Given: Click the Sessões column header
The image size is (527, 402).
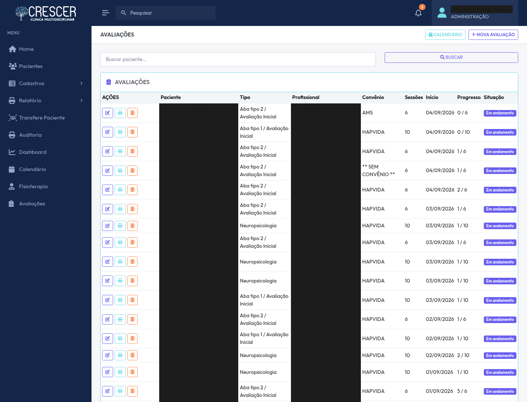Looking at the screenshot, I should 414,97.
